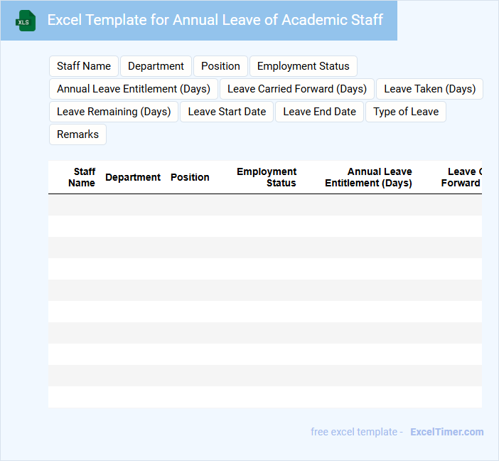Select the Department tag

156,66
